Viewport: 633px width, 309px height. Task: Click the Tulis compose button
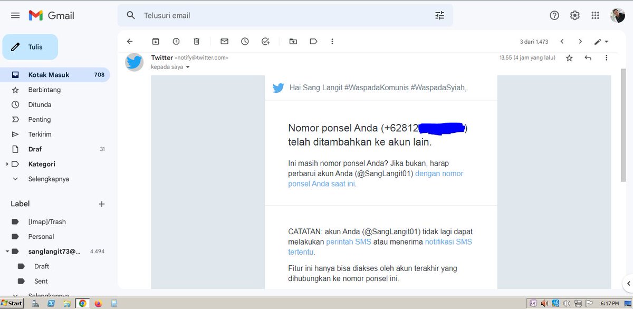coord(30,46)
